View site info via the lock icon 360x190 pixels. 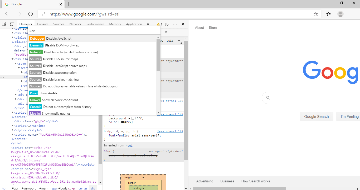[44, 14]
